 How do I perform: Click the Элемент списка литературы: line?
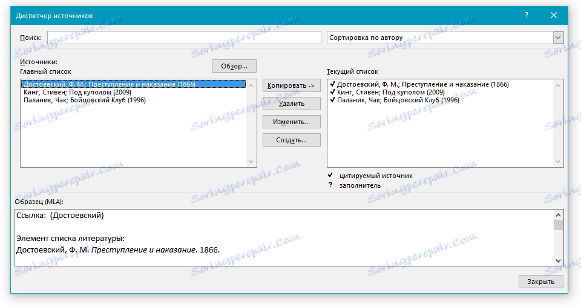click(70, 239)
